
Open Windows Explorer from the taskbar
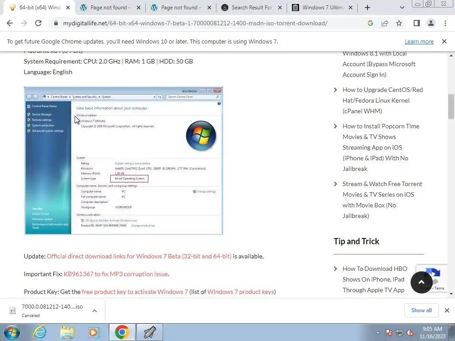[x=67, y=332]
